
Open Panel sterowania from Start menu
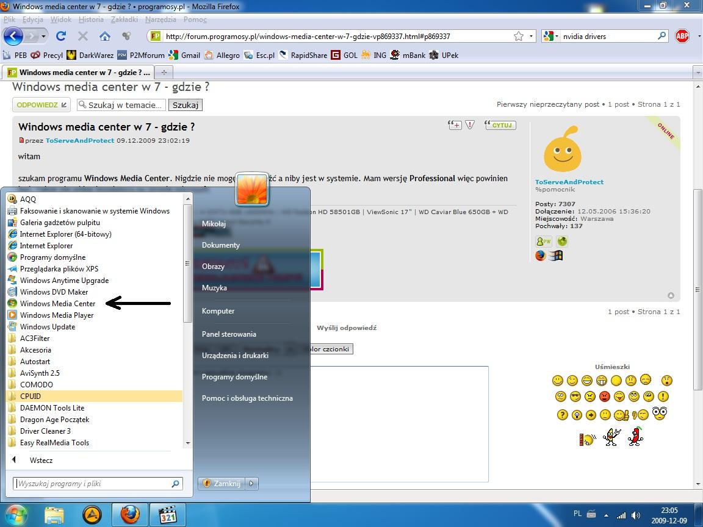click(229, 334)
